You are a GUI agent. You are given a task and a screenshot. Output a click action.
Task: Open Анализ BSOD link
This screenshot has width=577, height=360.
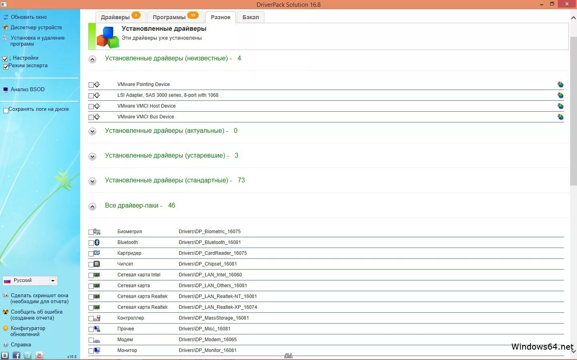click(x=28, y=90)
